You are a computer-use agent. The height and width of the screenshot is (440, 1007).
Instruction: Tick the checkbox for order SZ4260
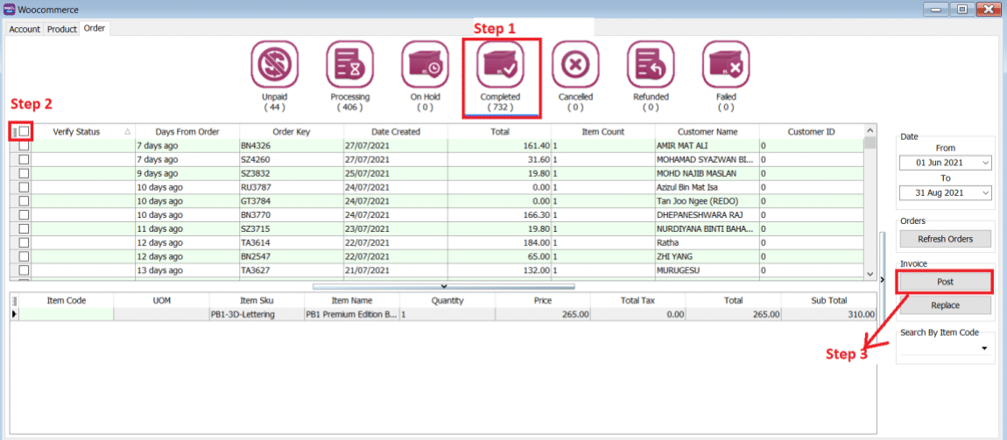pyautogui.click(x=25, y=160)
